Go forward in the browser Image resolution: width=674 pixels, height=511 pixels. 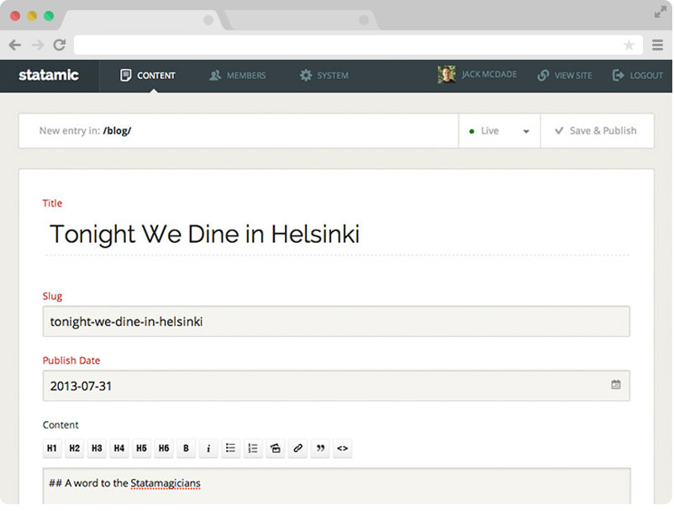click(38, 45)
